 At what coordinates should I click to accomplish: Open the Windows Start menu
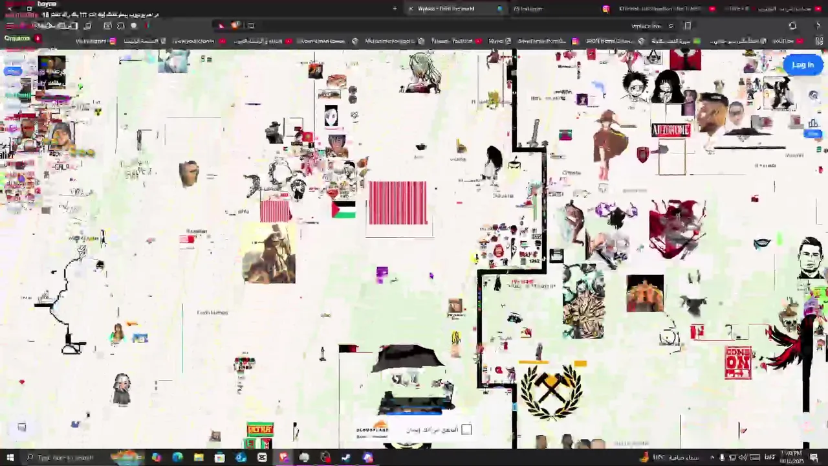coord(10,458)
